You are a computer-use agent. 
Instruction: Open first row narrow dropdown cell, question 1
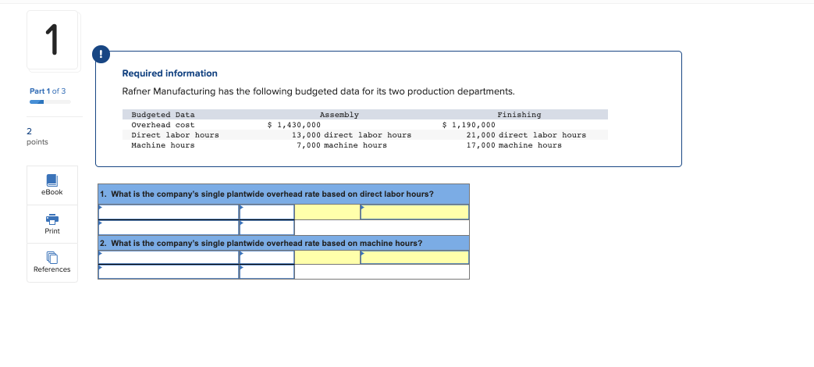pyautogui.click(x=267, y=212)
